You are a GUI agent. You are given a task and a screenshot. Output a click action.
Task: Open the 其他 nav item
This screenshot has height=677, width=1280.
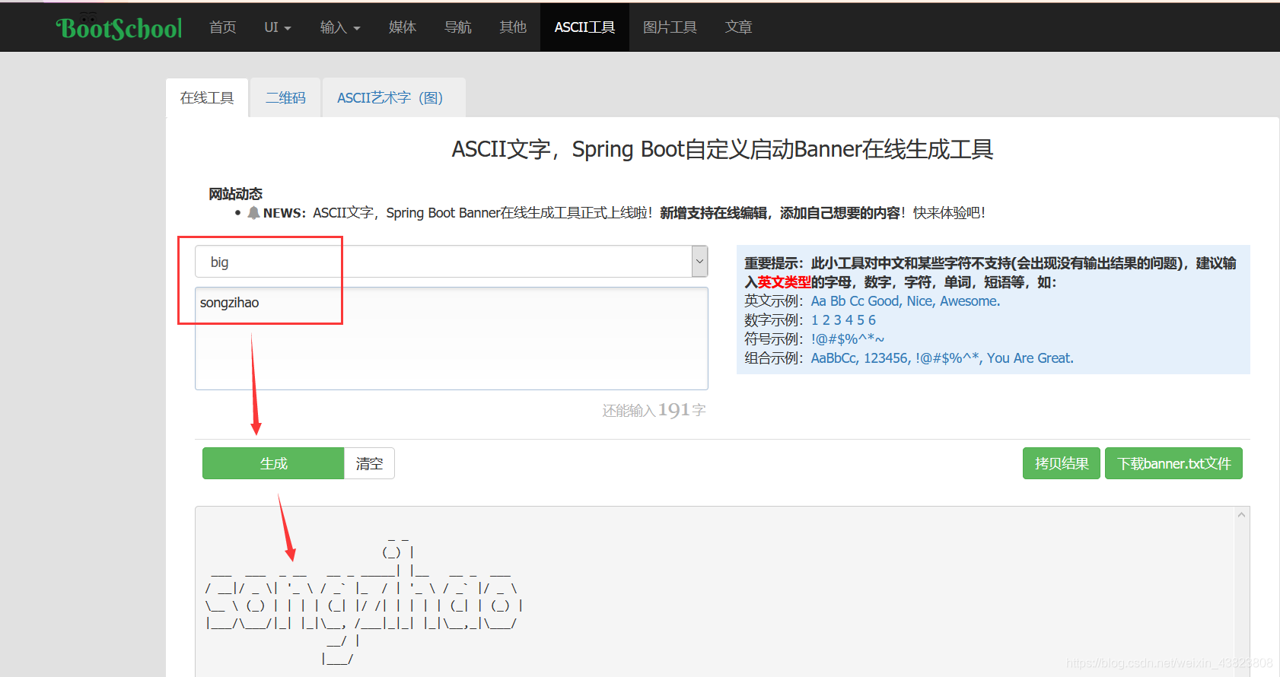click(x=513, y=27)
